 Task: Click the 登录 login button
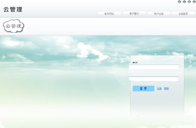click(x=143, y=89)
